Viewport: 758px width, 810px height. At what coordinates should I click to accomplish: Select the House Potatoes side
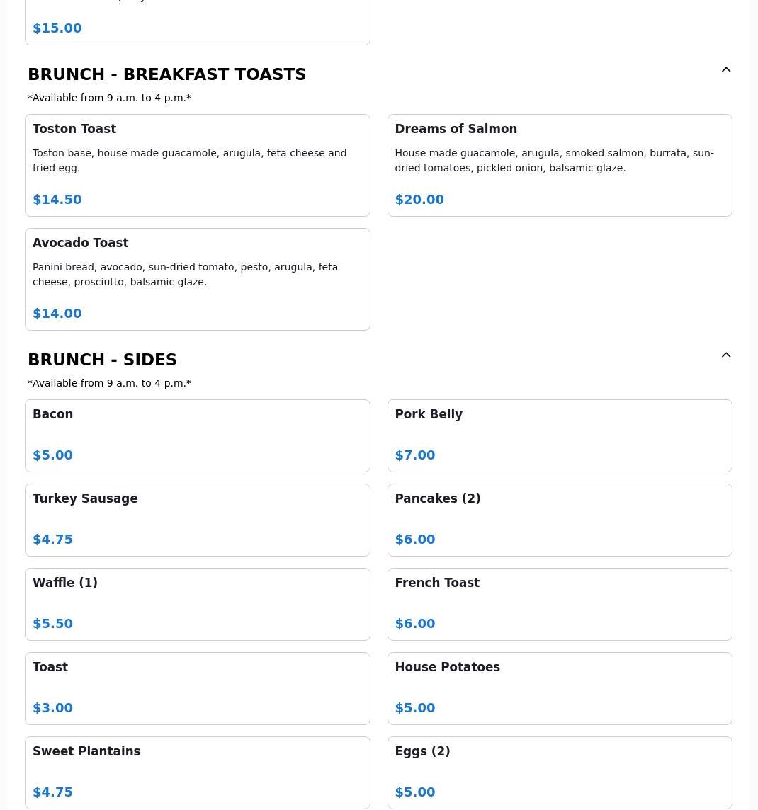click(559, 688)
